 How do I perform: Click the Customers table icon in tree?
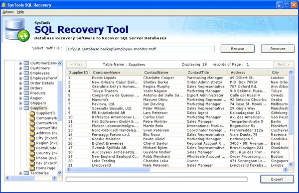pyautogui.click(x=26, y=68)
